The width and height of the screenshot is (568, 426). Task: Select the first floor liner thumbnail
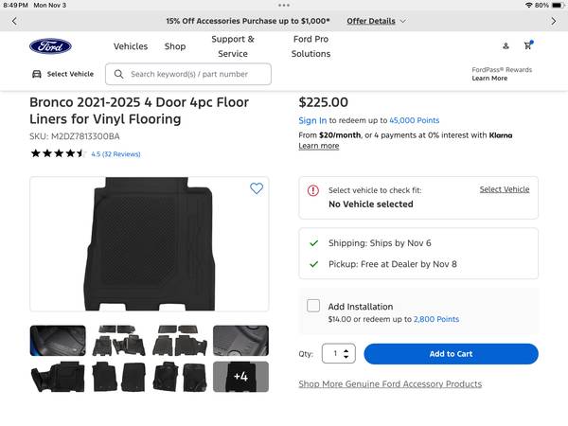(57, 340)
